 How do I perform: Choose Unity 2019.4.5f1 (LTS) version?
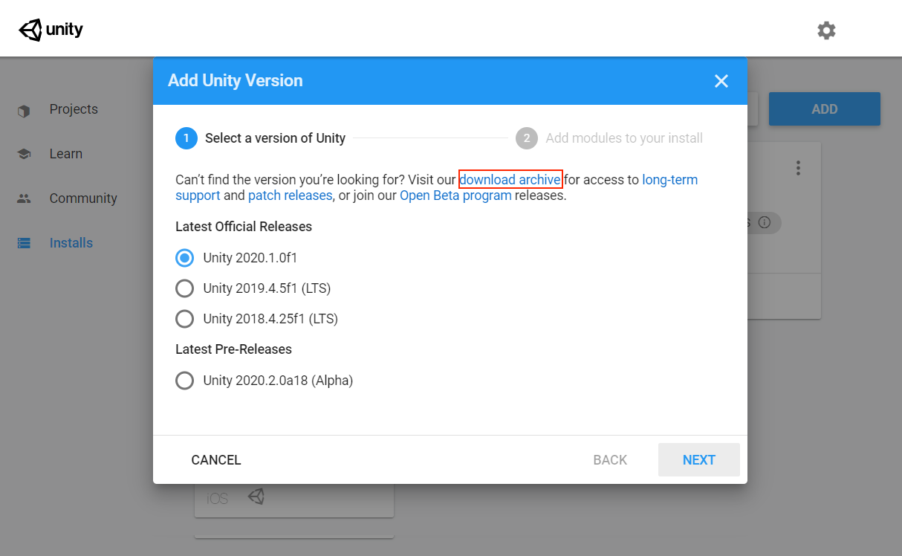184,288
